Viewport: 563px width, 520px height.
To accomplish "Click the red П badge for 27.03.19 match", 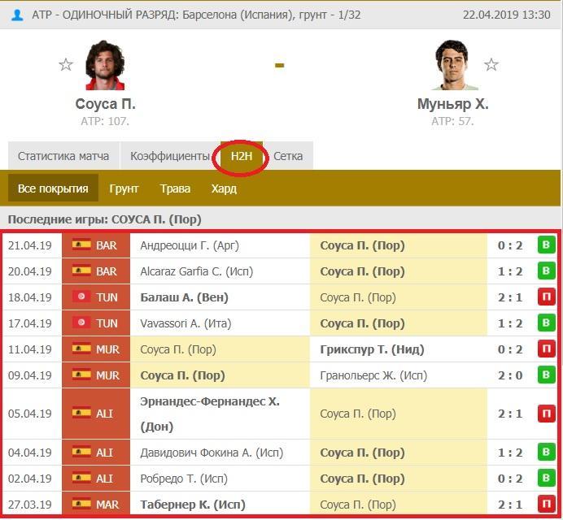I will [x=546, y=505].
